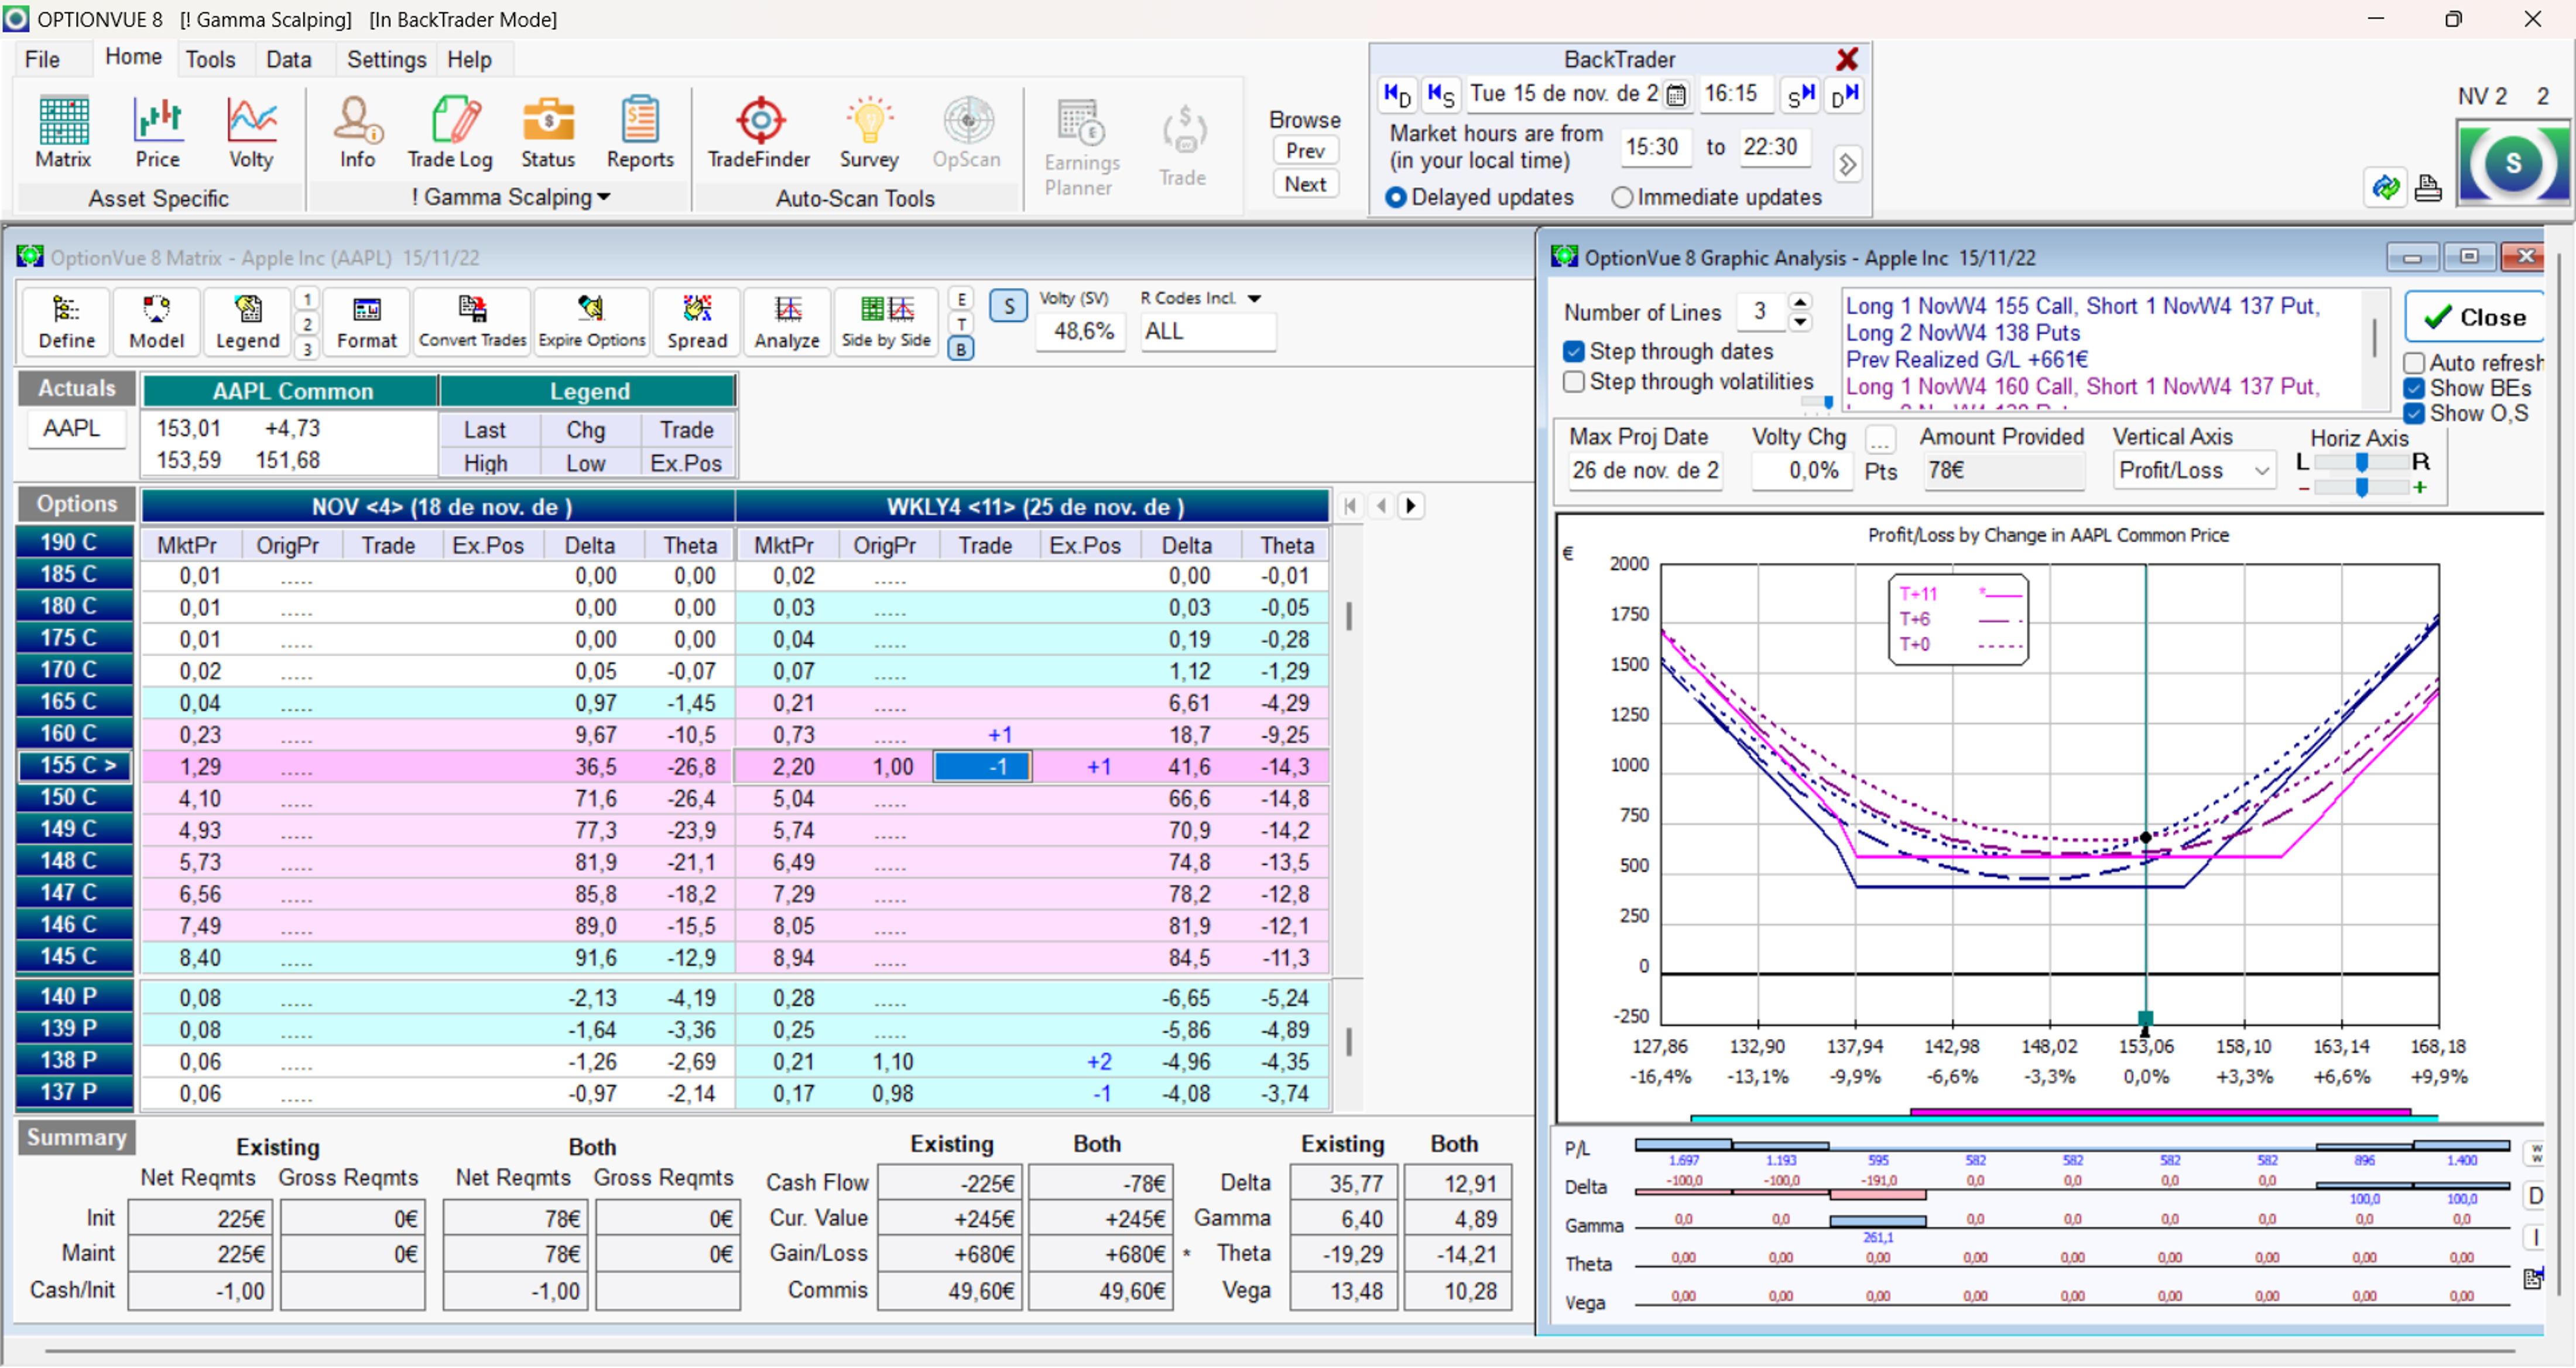This screenshot has width=2576, height=1368.
Task: Toggle Step through dates checkbox
Action: tap(1574, 352)
